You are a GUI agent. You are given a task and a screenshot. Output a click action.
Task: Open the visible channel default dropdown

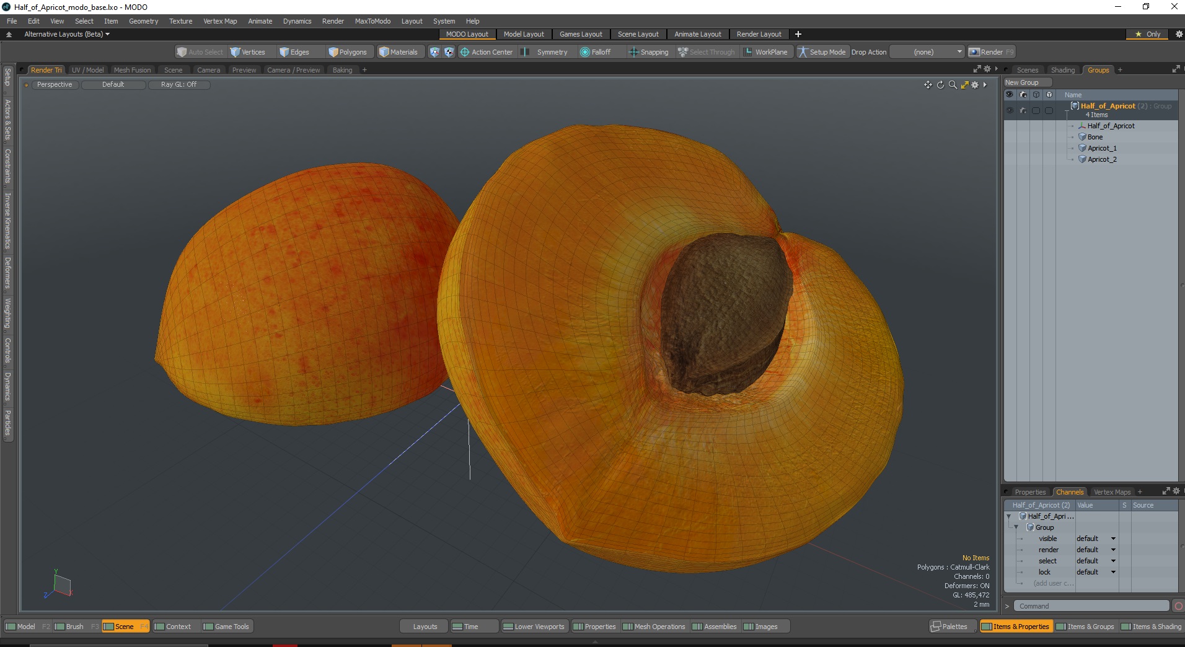[1096, 539]
